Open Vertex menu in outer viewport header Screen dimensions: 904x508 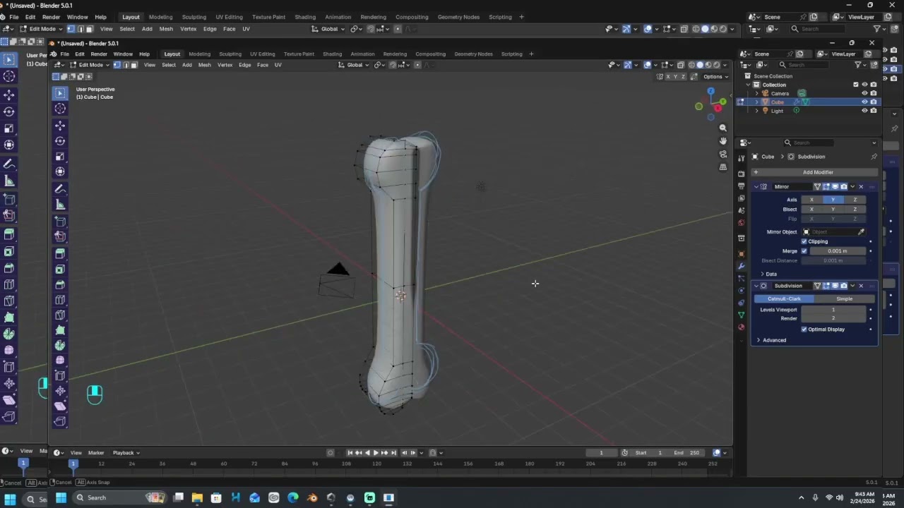(189, 29)
